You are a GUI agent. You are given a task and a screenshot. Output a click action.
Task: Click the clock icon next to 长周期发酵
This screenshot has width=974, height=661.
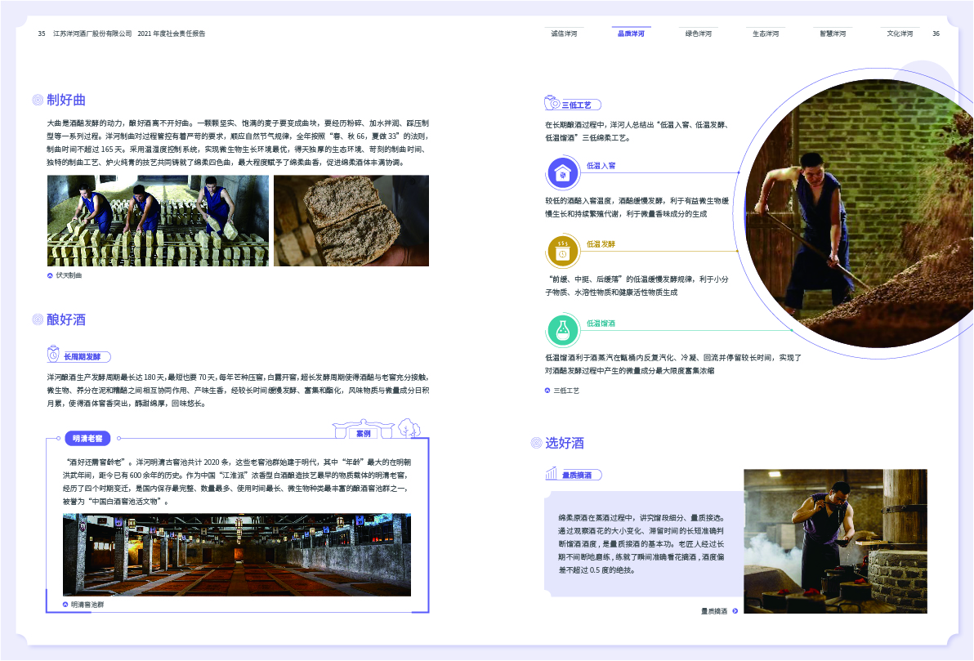[53, 355]
